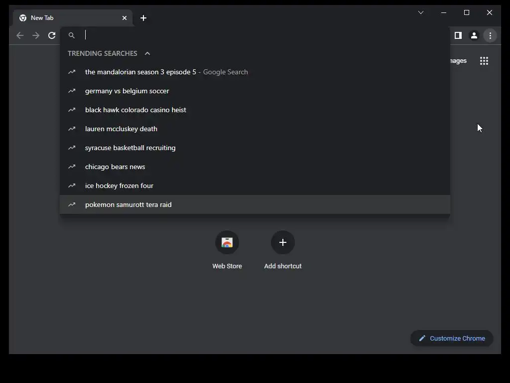Open the Chrome three-dot menu
Screen dimensions: 510x383
pos(490,35)
